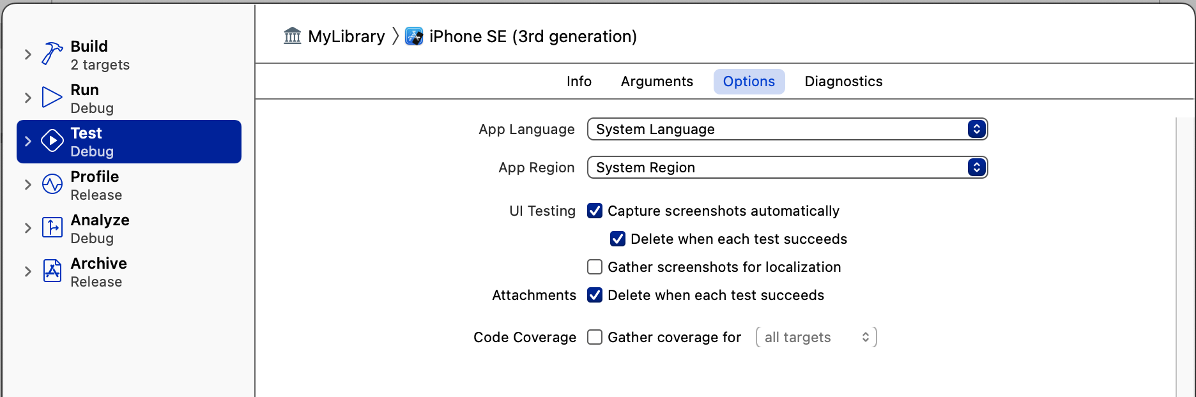Switch to the Arguments tab
The width and height of the screenshot is (1196, 397).
(657, 82)
